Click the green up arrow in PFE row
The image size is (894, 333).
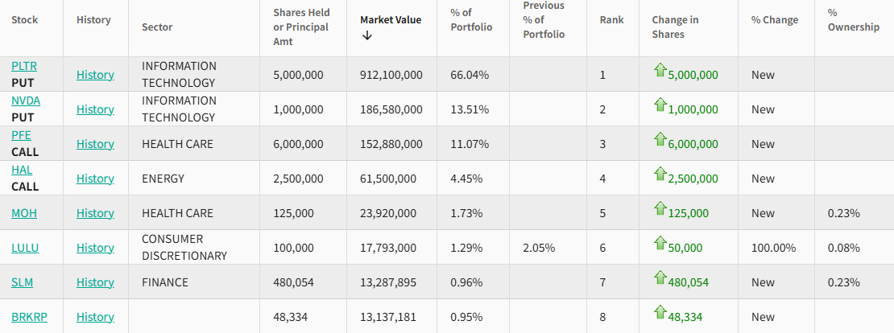(660, 140)
